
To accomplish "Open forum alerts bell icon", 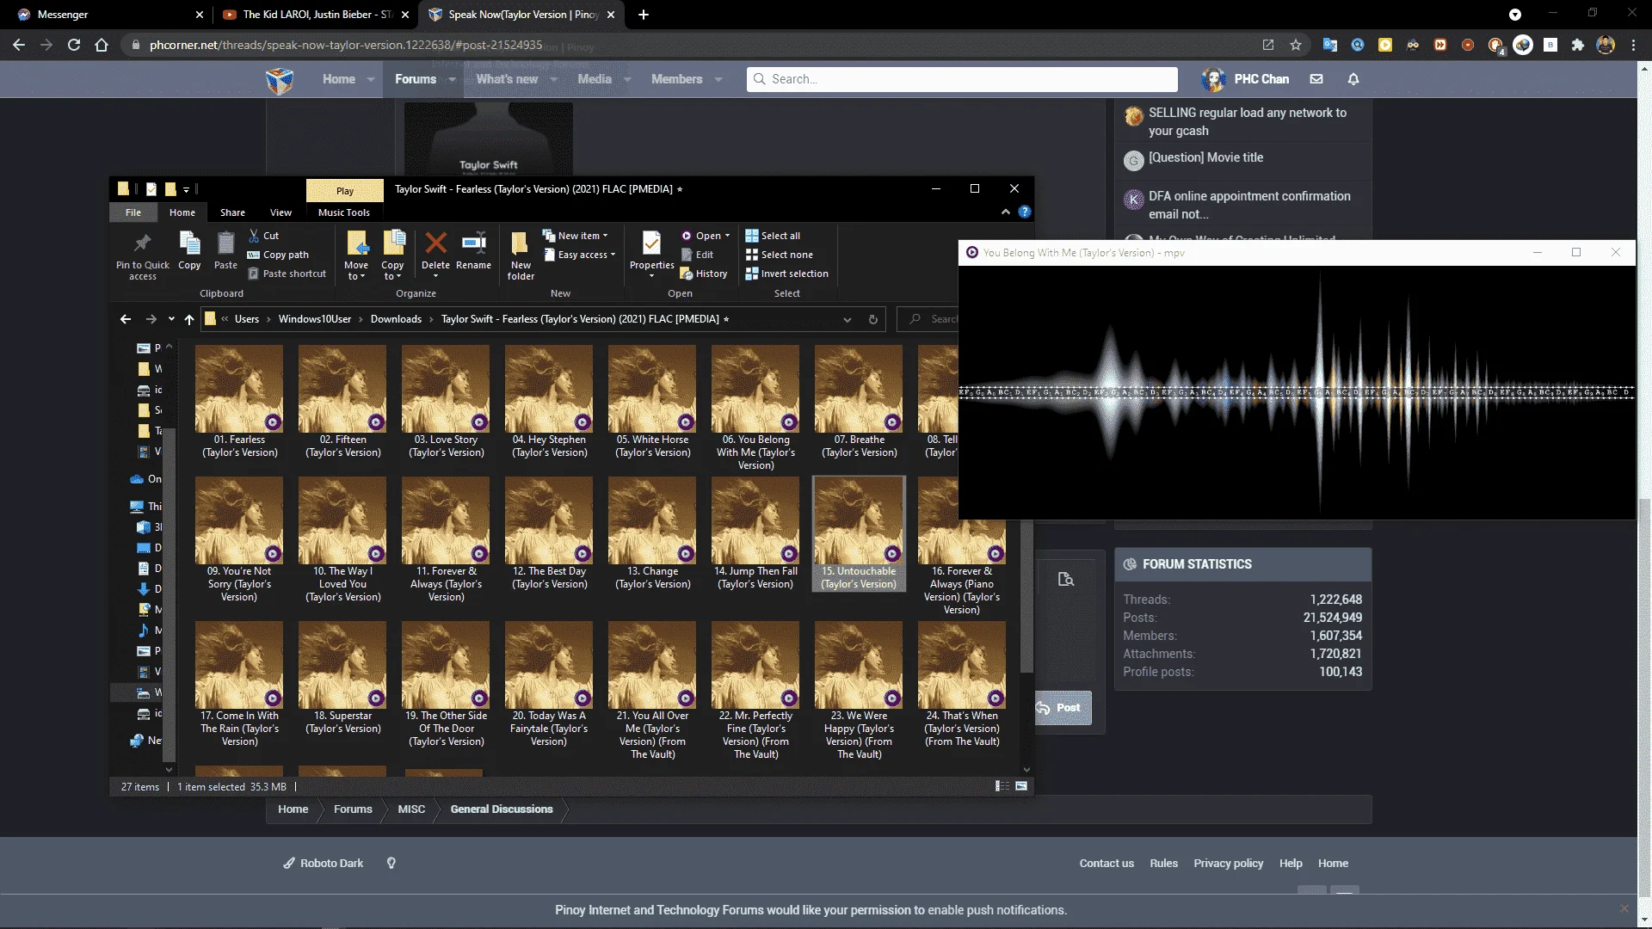I will pos(1353,79).
